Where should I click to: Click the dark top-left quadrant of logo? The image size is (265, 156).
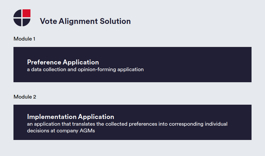point(18,13)
